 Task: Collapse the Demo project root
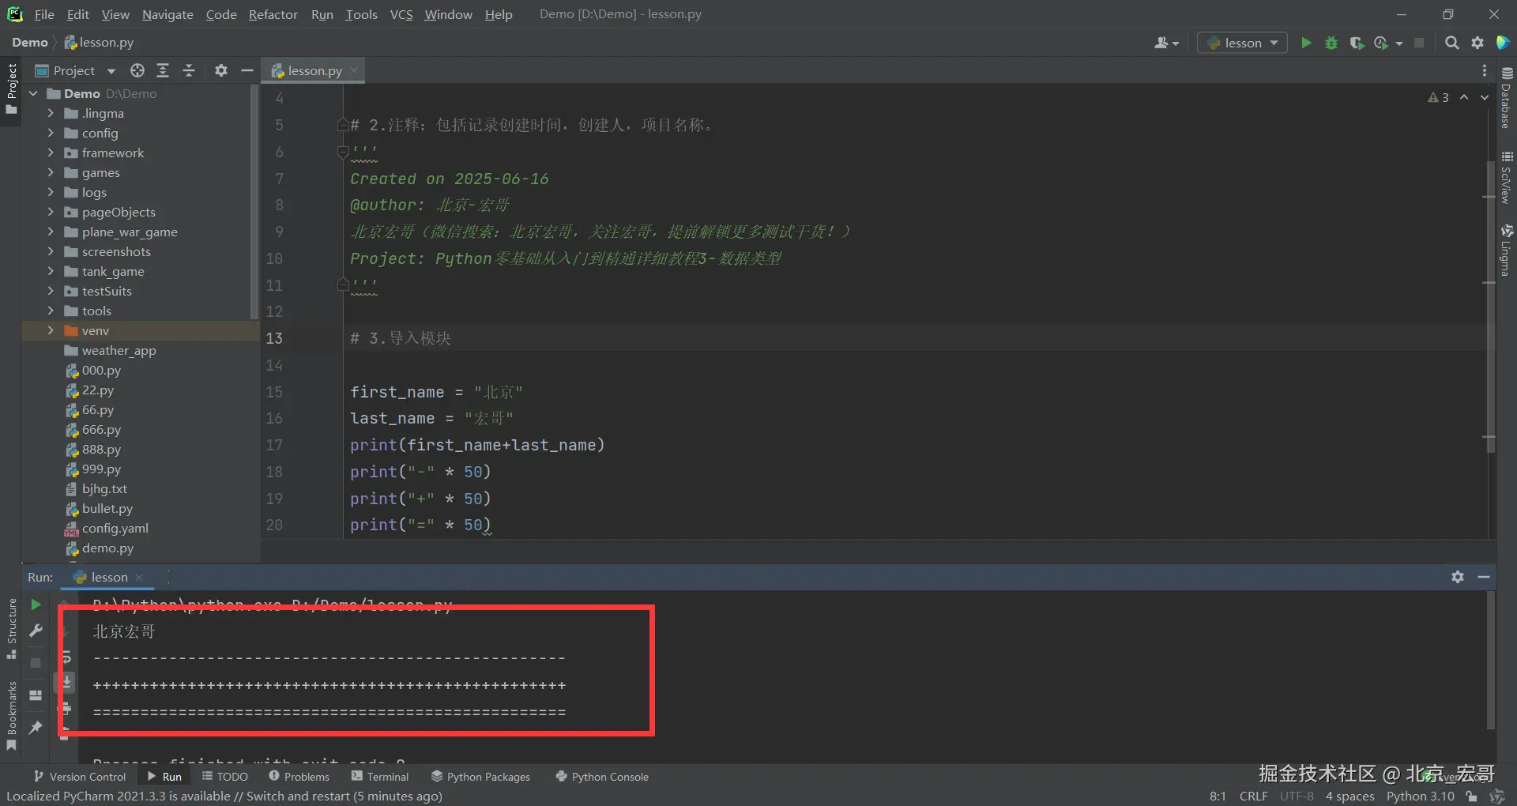pos(33,93)
